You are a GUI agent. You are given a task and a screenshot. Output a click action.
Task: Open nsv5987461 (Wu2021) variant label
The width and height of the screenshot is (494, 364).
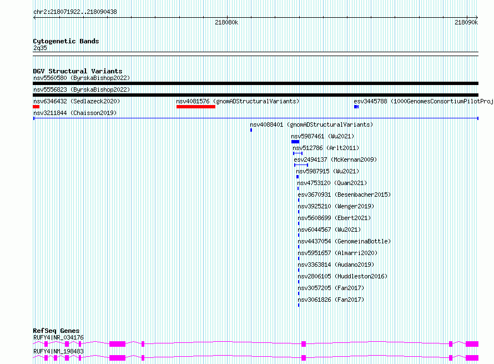pyautogui.click(x=322, y=136)
